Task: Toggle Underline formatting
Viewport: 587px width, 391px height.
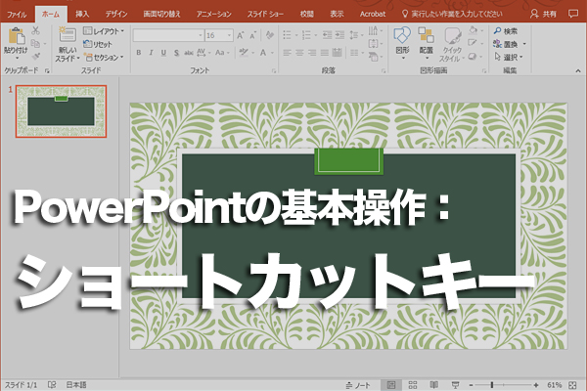Action: coord(163,53)
